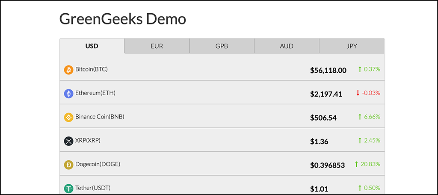Switch to the EUR tab
Image resolution: width=438 pixels, height=195 pixels.
157,46
